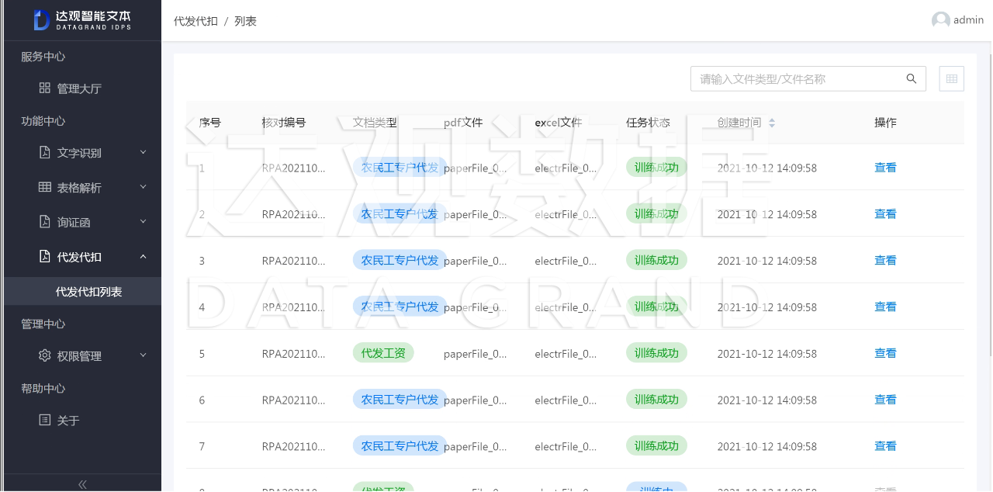Open 表格解析 menu item
Screen dimensions: 993x492
[81, 188]
